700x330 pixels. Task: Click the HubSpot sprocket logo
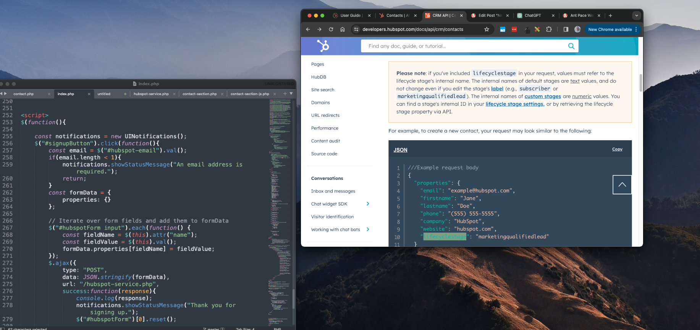[323, 46]
